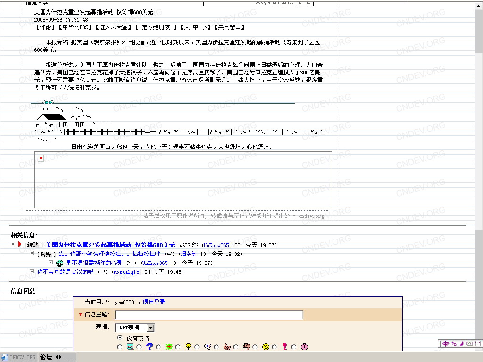Toggle the tree node beside 是不是很震撼你的心灵

(x=51, y=262)
